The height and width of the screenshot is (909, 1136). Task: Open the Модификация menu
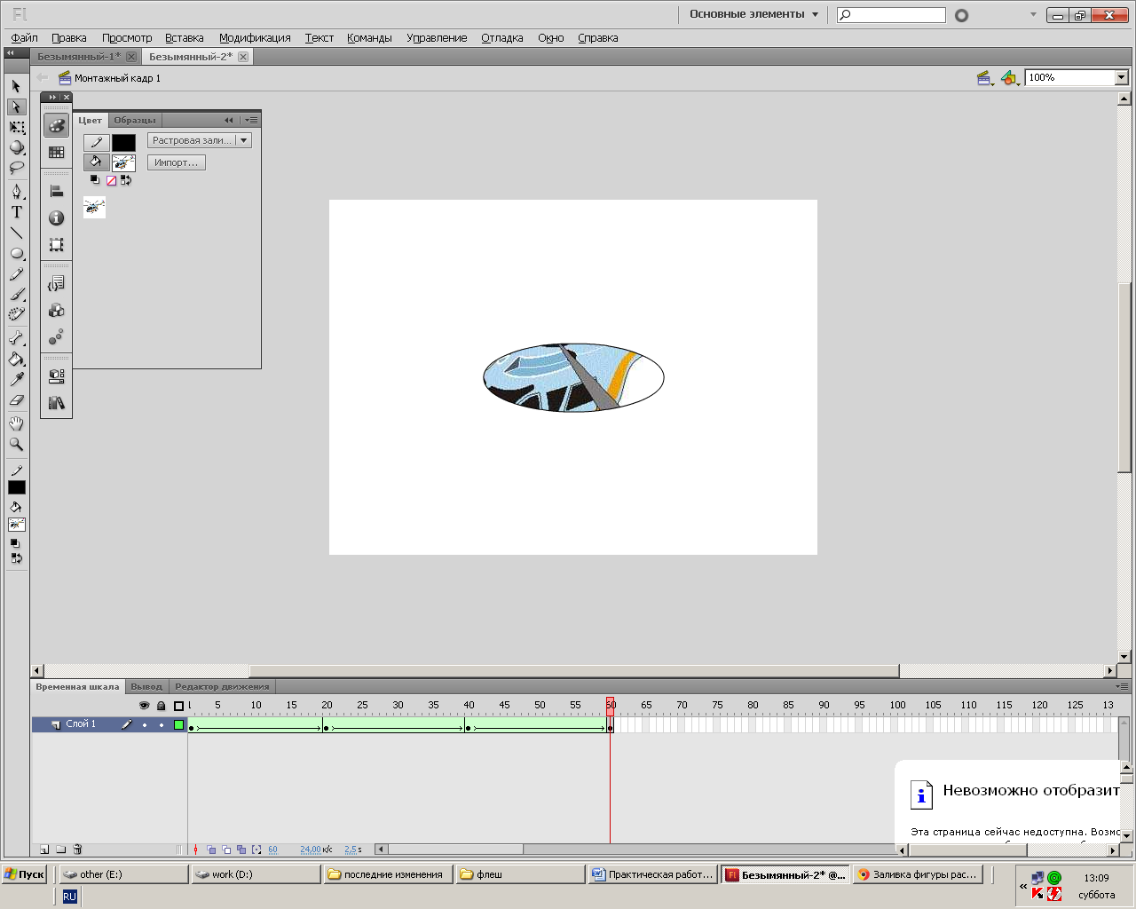pos(255,38)
